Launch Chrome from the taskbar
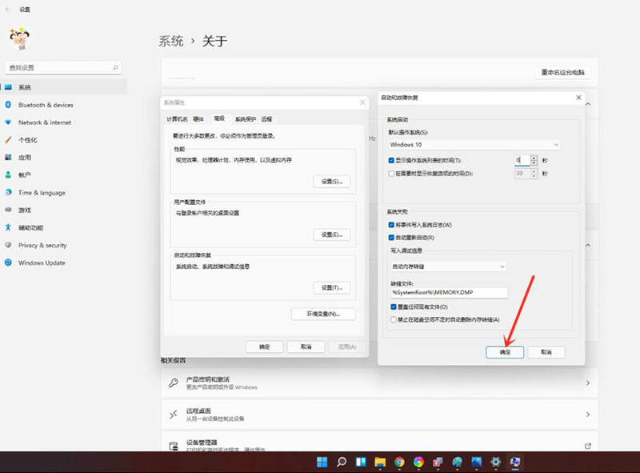Screen dimensions: 640x473 point(400,463)
